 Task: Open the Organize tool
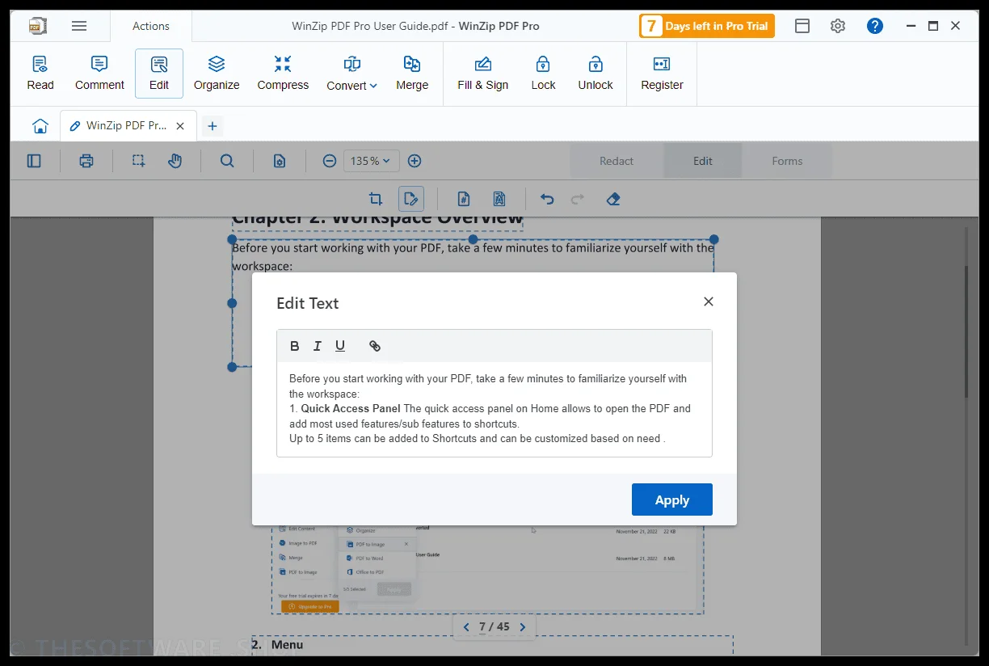(x=217, y=74)
